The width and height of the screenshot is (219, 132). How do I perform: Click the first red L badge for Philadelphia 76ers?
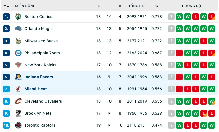click(179, 53)
